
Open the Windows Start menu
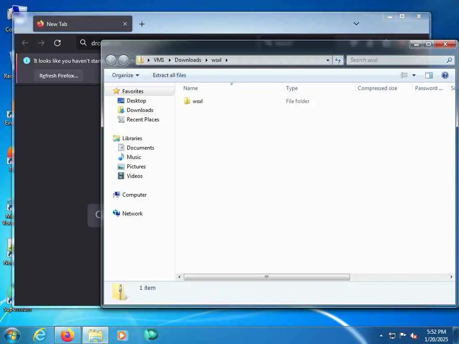tap(12, 335)
